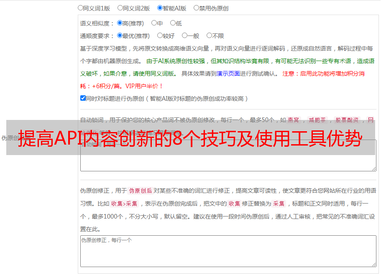
Task: Click the 自动锁词 text area
Action: coord(228,161)
